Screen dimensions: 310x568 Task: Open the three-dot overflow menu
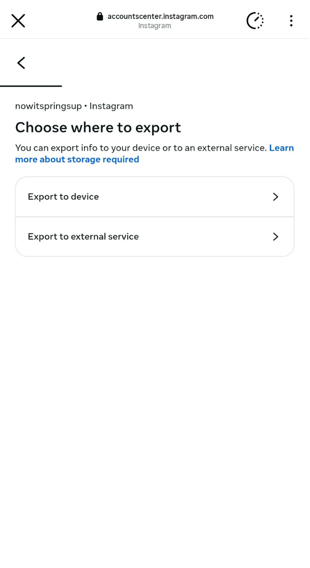pos(291,21)
